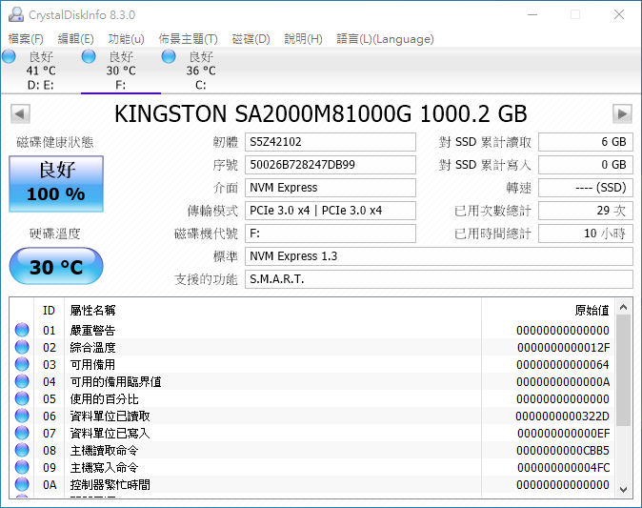Click status orb of attribute 06 資料單位已讀取
642x508 pixels.
click(x=22, y=417)
